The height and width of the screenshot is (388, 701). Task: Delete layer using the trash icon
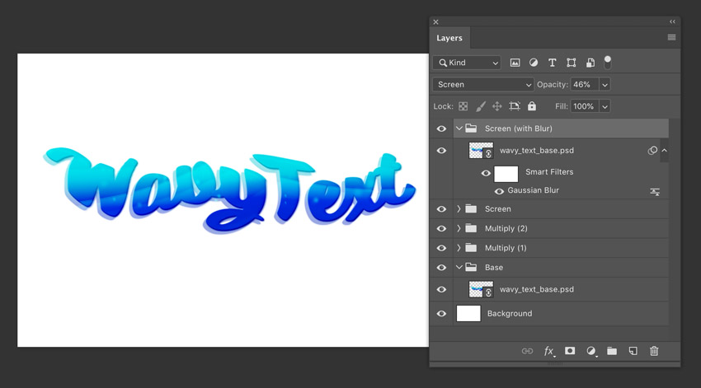pos(654,351)
